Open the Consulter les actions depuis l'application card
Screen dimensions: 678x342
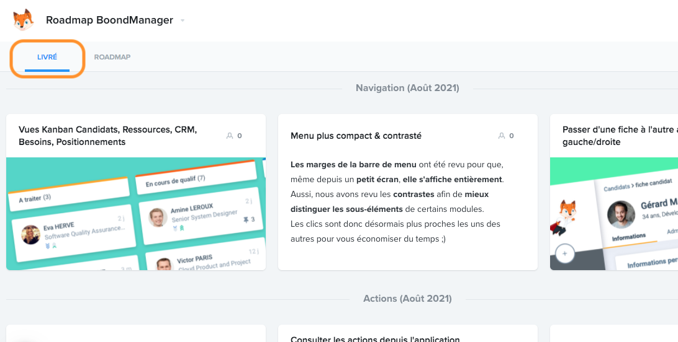pos(375,339)
